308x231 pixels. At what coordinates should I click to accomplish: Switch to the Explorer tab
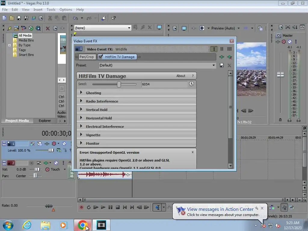45,121
